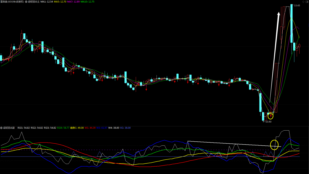Click the green MA10: 12.75 label
The width and height of the screenshot is (309, 174).
click(87, 2)
